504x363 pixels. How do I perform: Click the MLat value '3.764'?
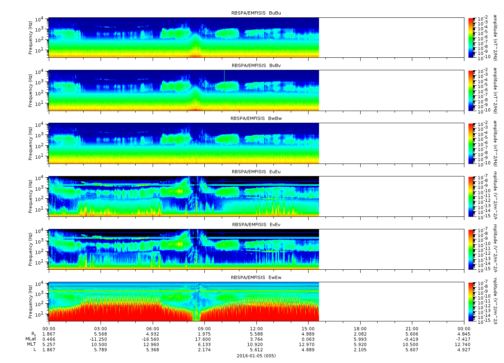(x=256, y=339)
